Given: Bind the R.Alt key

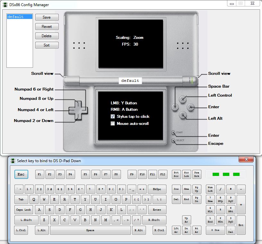Looking at the screenshot, I should (x=139, y=230).
